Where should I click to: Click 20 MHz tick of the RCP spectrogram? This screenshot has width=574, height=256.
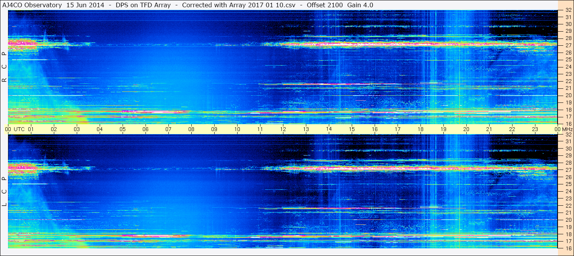coord(568,95)
